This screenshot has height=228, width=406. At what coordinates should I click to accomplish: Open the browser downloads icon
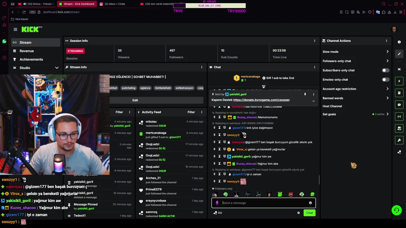pyautogui.click(x=395, y=12)
